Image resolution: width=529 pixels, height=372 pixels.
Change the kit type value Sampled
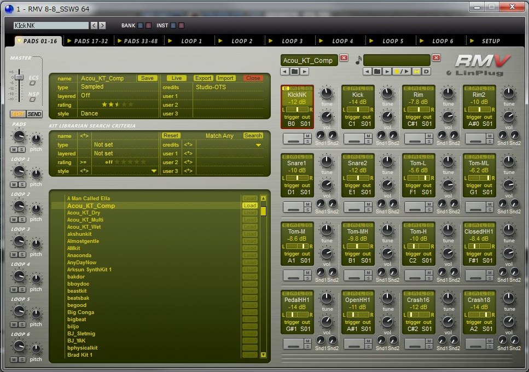click(x=92, y=86)
